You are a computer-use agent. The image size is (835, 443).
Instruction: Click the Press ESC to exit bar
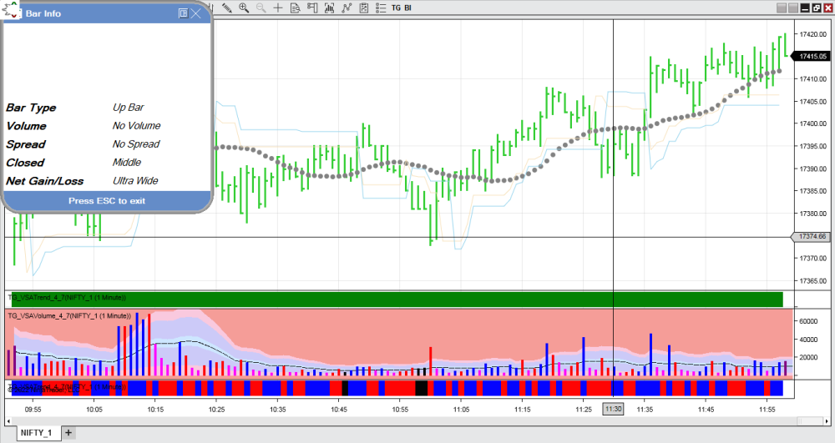click(107, 201)
